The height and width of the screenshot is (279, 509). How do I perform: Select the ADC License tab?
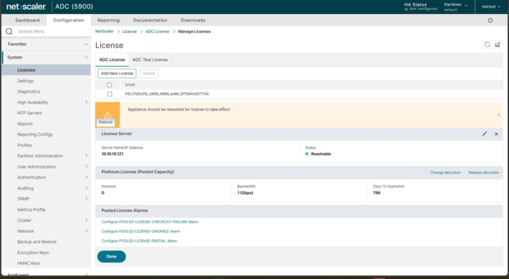112,60
